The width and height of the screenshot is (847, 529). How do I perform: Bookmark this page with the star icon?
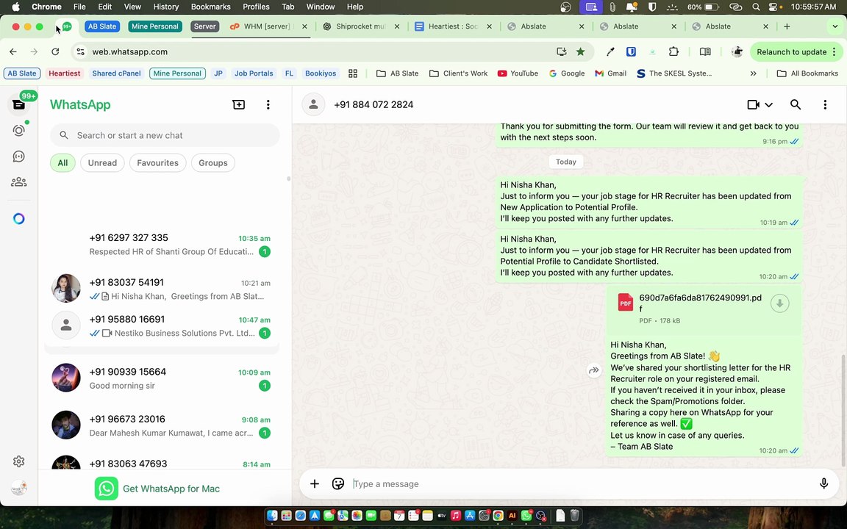pos(581,52)
